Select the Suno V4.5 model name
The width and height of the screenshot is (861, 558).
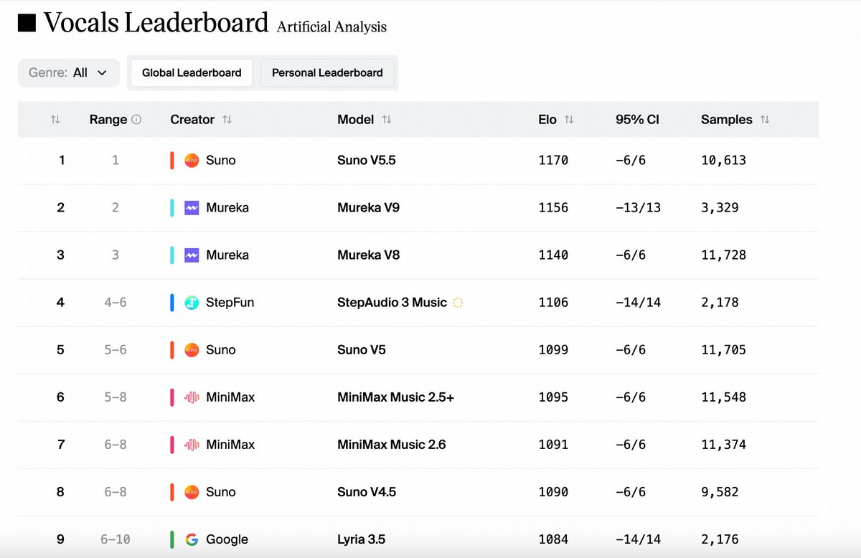click(x=366, y=491)
